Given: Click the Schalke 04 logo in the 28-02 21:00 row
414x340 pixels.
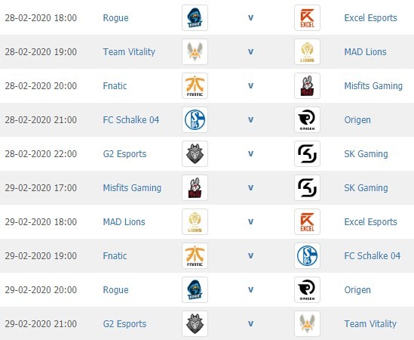Looking at the screenshot, I should (x=195, y=119).
